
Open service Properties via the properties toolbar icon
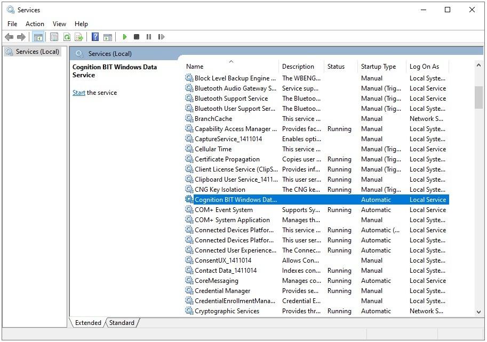click(x=54, y=36)
